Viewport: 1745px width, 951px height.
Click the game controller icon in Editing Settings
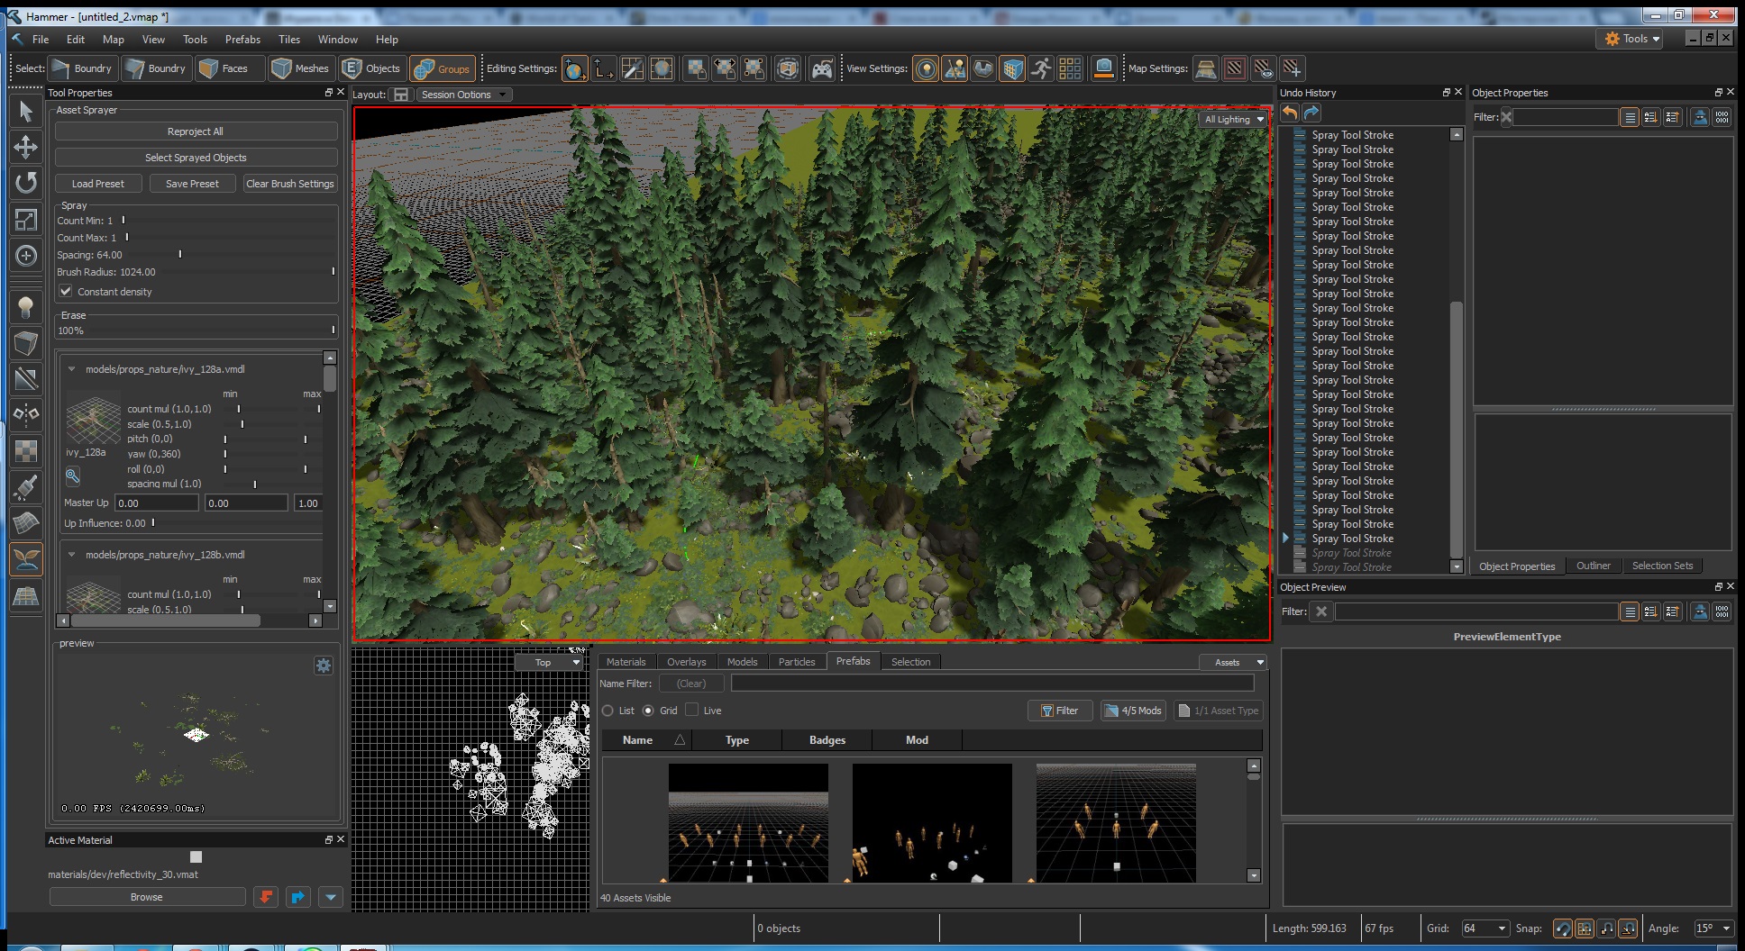point(822,68)
